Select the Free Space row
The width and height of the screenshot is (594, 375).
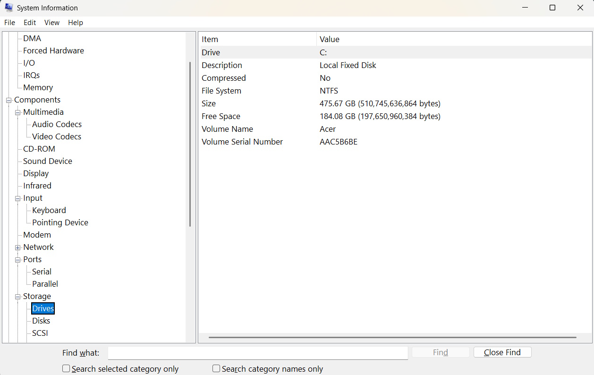coord(221,117)
